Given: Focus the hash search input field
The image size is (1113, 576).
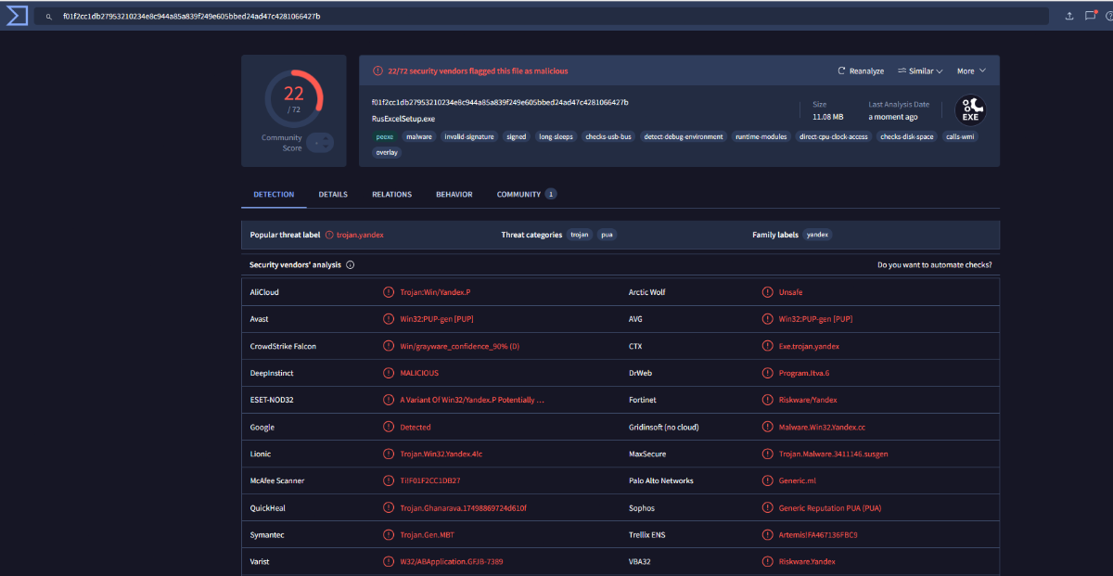Looking at the screenshot, I should click(543, 17).
